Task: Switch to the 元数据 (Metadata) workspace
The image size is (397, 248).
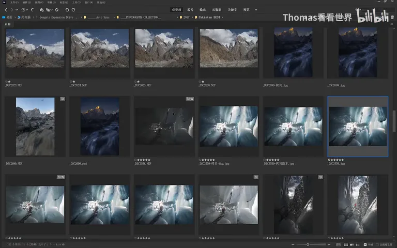Action: [217, 10]
